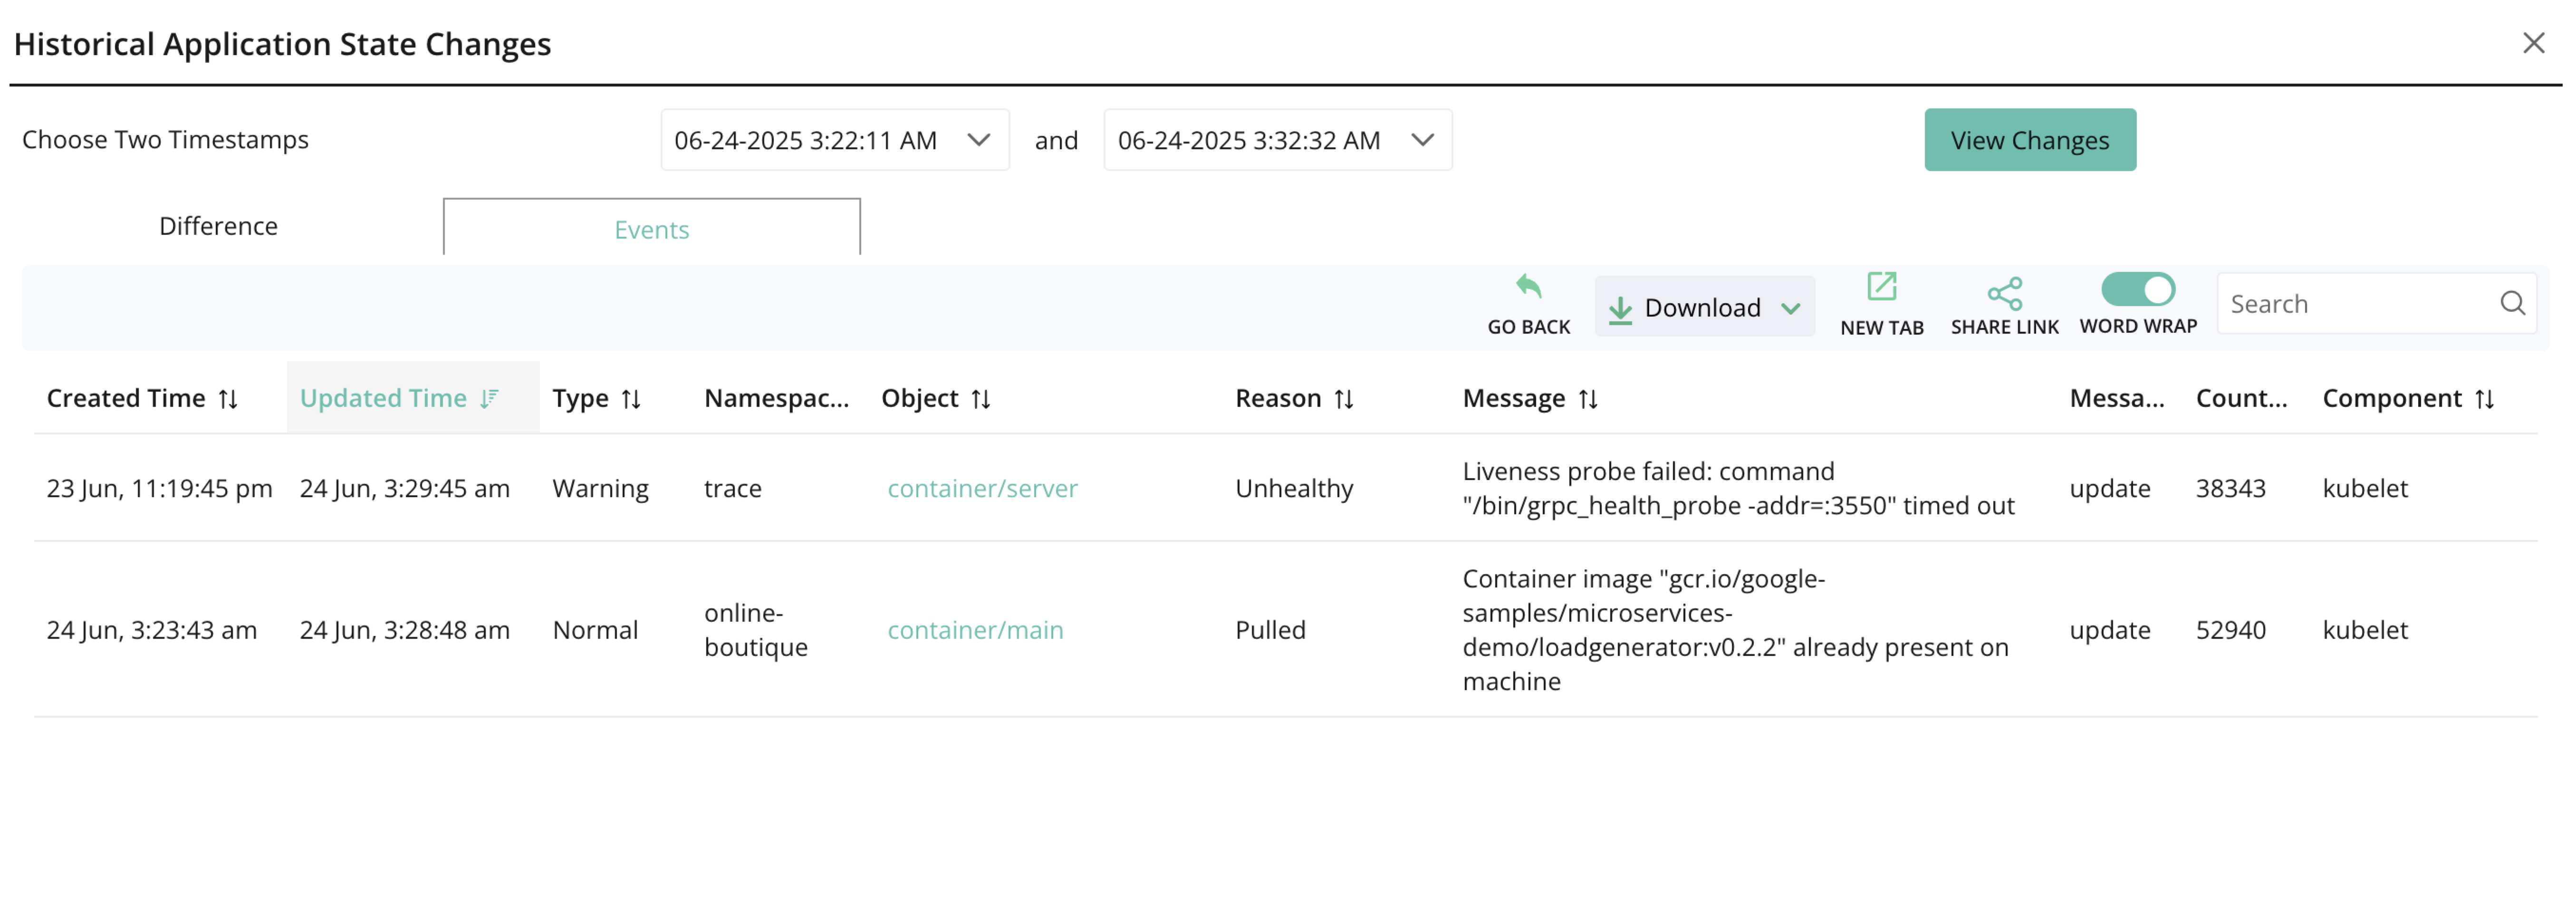
Task: Select the 'Pulled' reason cell
Action: tap(1270, 630)
